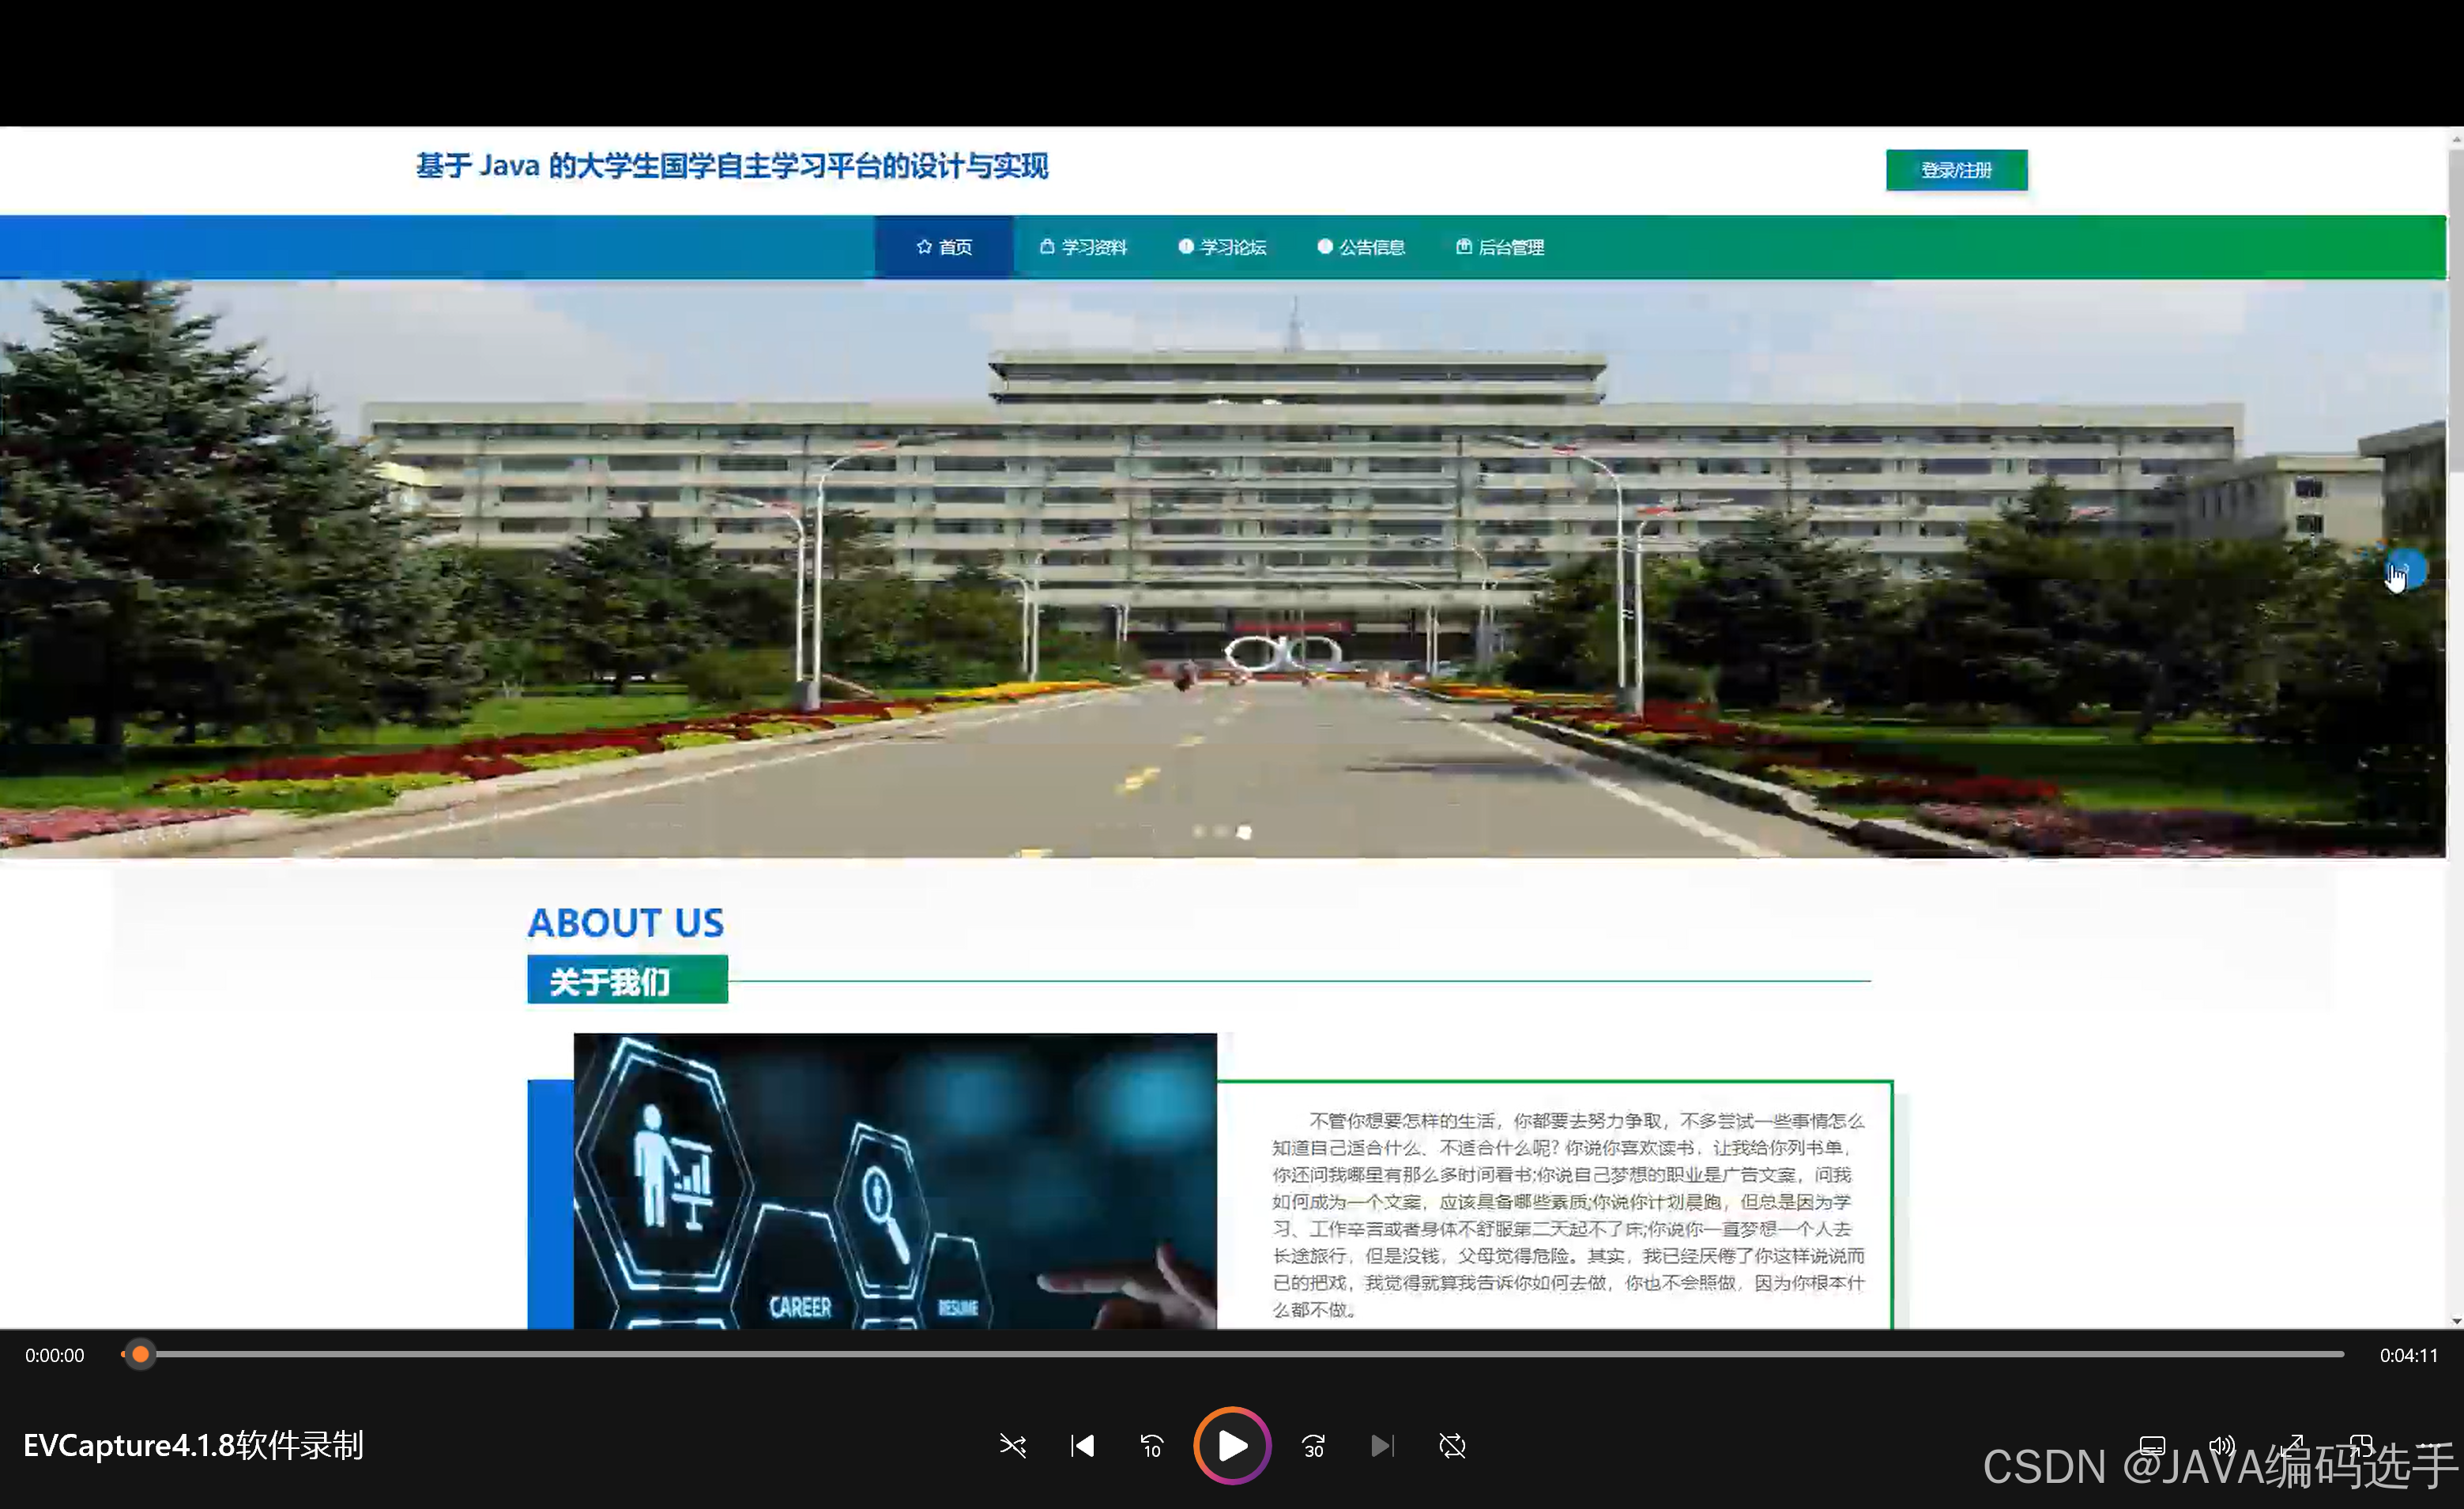Click the round icon beside 学习论坛
The image size is (2464, 1509).
point(1186,246)
